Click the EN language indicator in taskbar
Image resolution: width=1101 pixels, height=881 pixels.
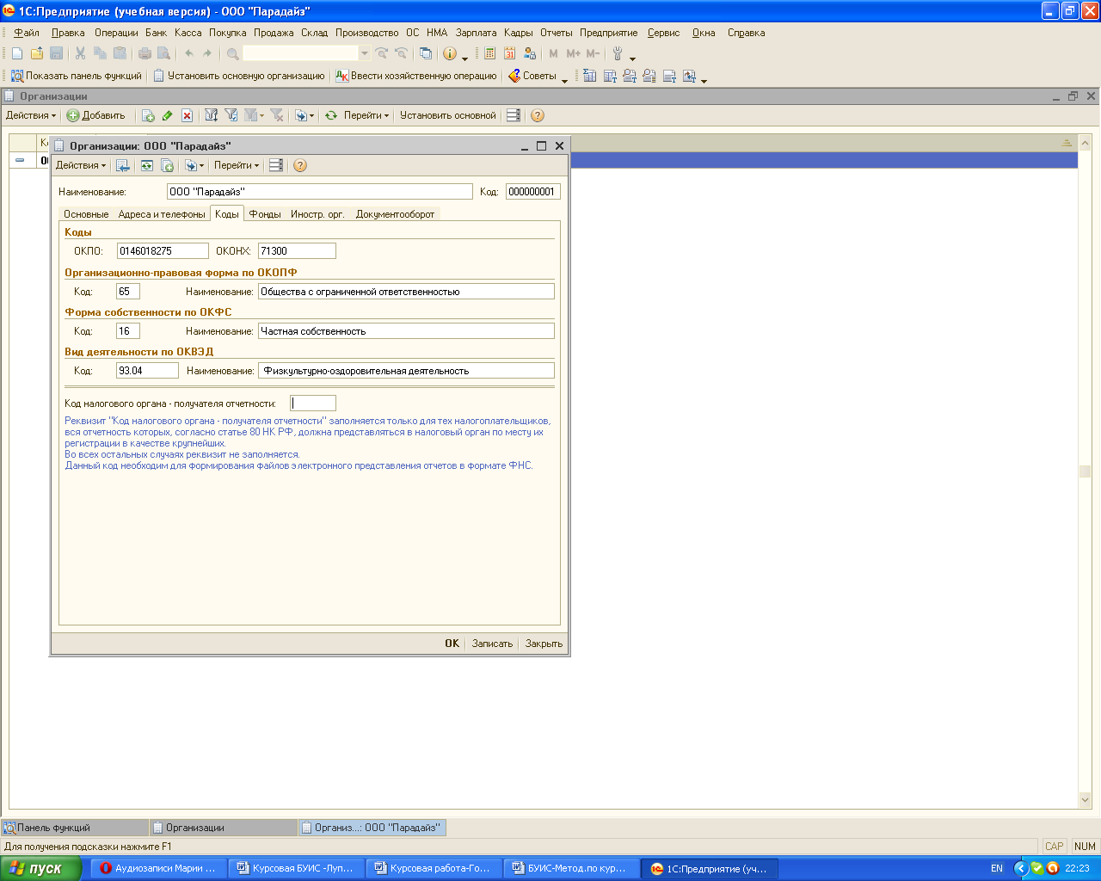(997, 869)
